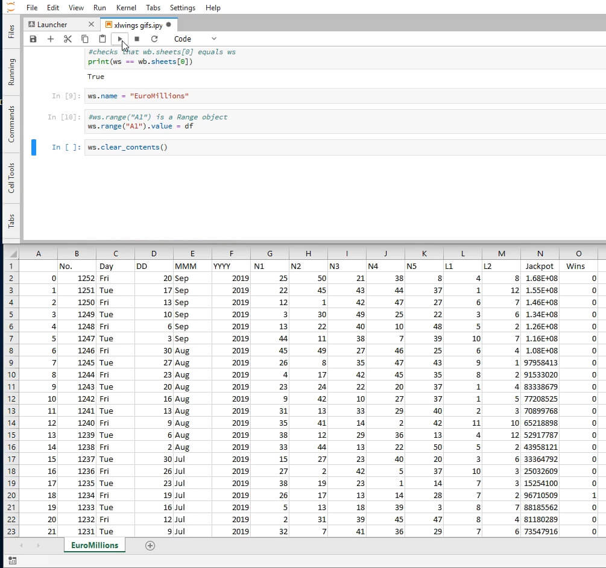Switch to the xlwings gifs.ipy tab
This screenshot has width=606, height=568.
point(137,25)
